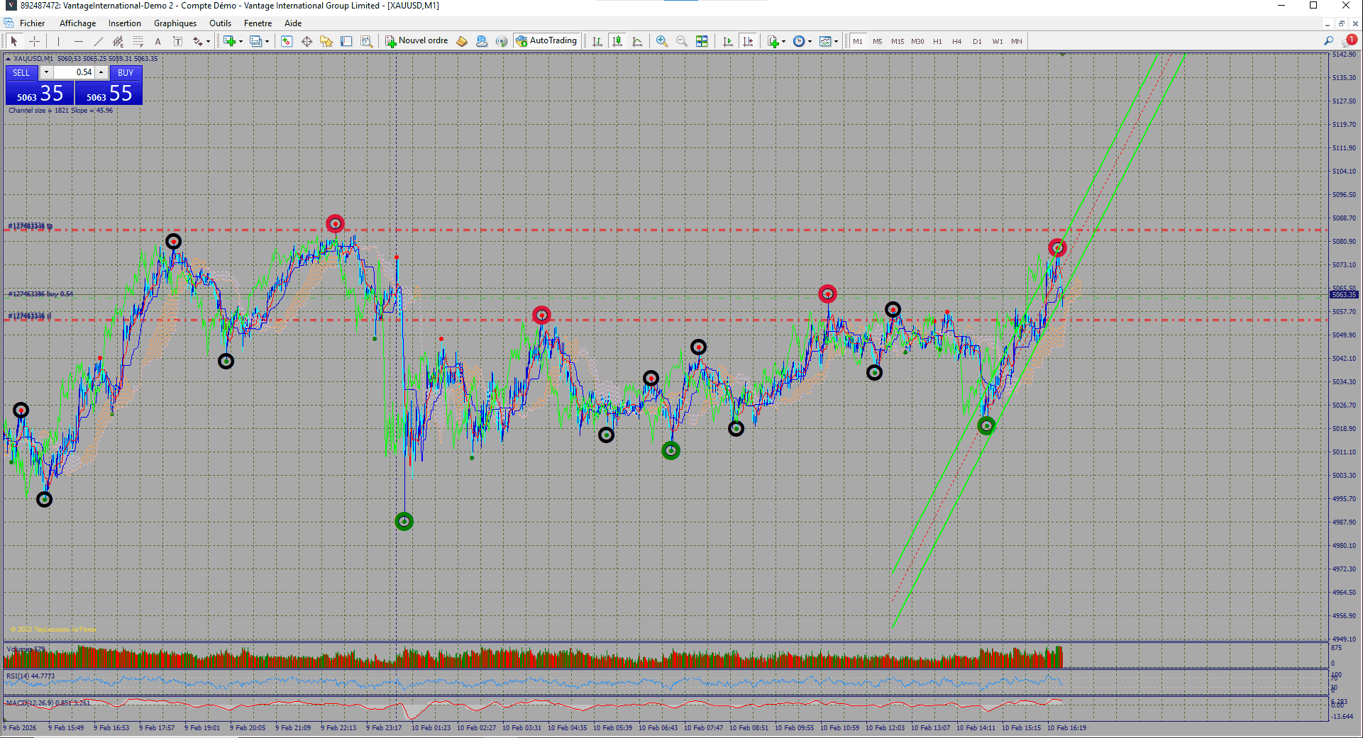Click the new chart icon
This screenshot has height=738, width=1363.
pyautogui.click(x=229, y=41)
